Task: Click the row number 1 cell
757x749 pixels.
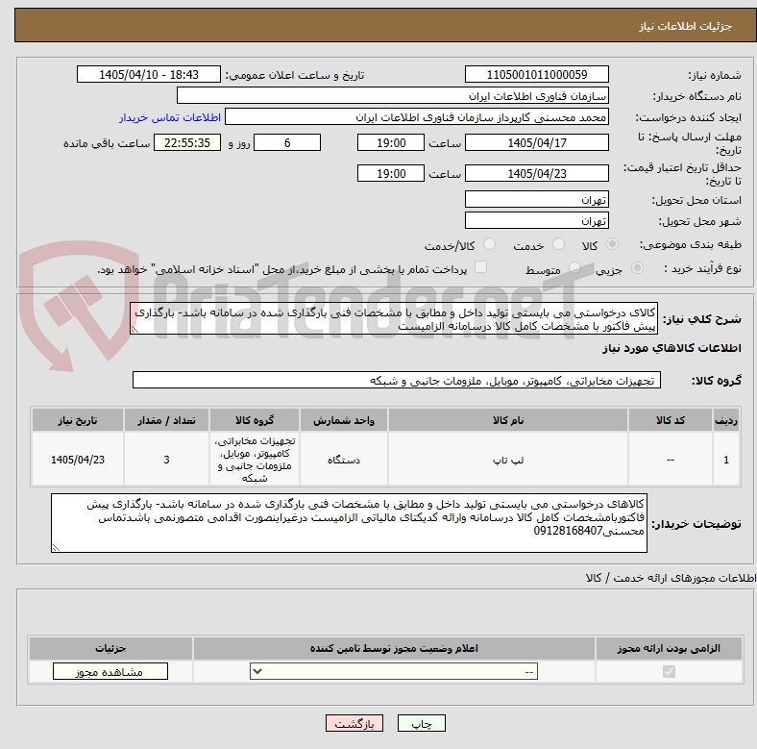Action: 726,460
